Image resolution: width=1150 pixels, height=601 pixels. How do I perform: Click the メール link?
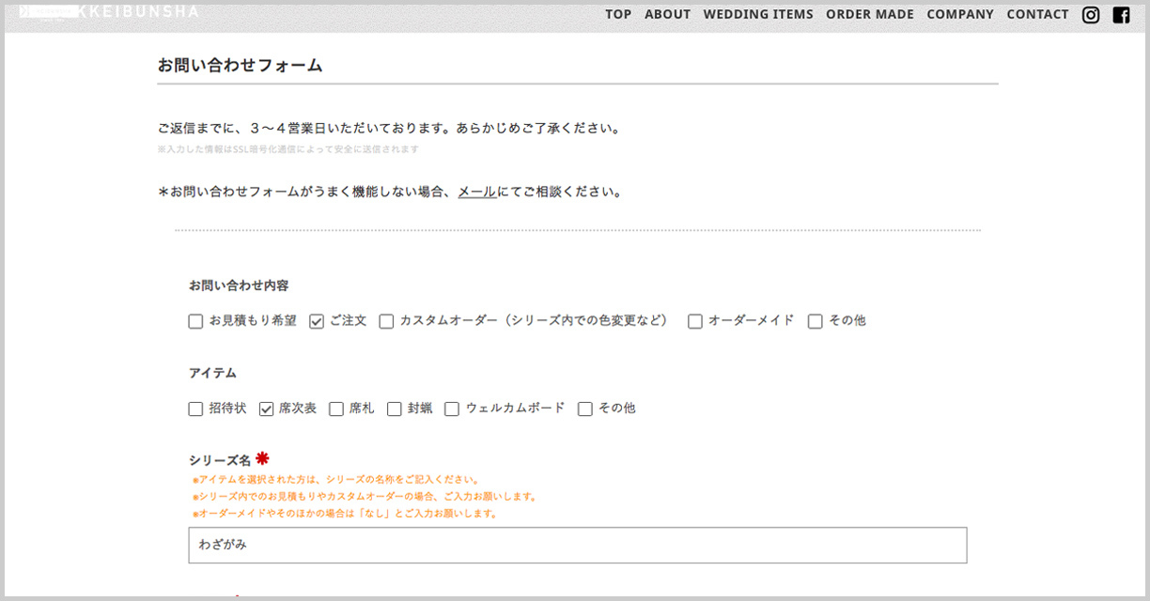pos(477,193)
